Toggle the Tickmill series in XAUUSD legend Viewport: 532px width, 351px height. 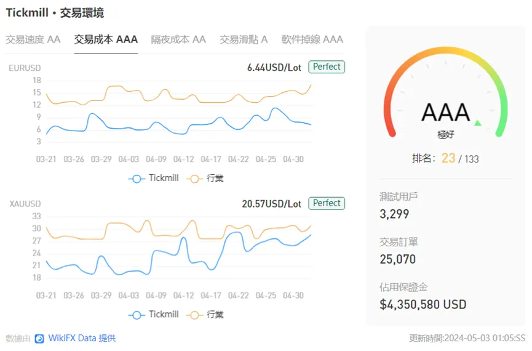[153, 314]
